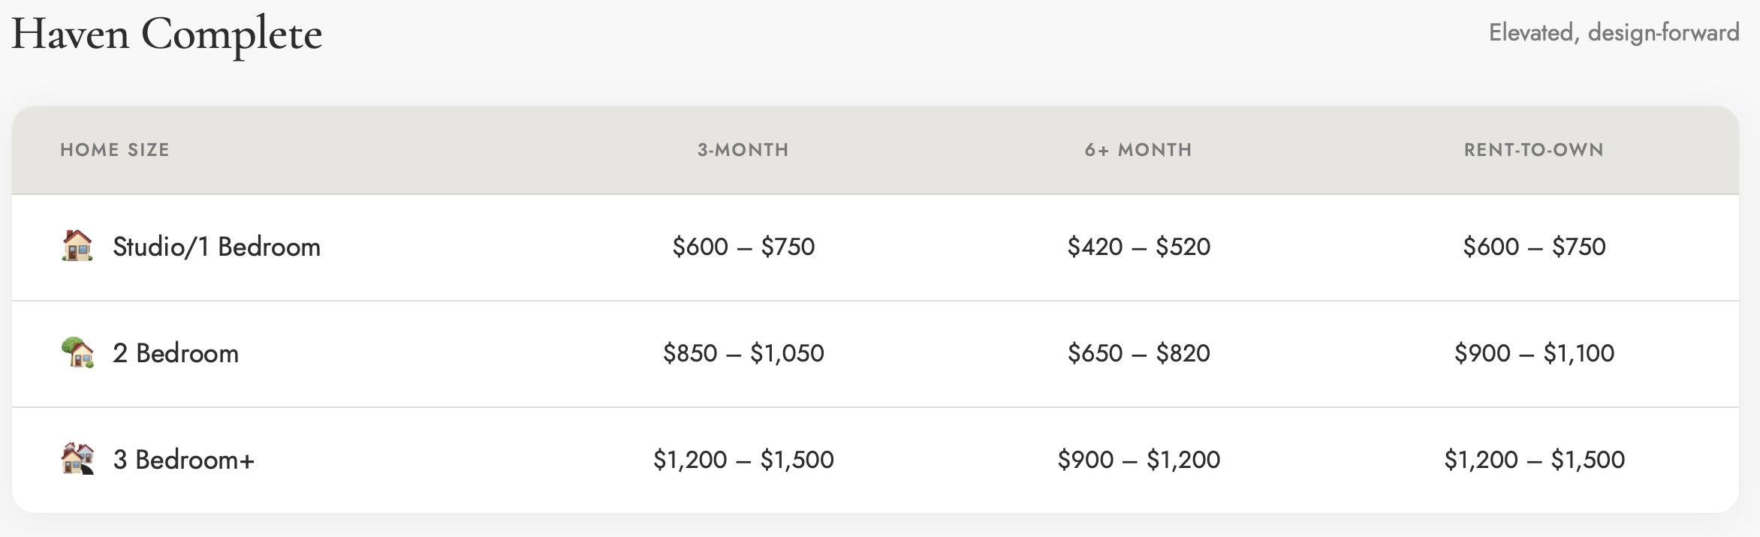Select the Studio/1 Bedroom row label
1760x537 pixels.
coord(216,247)
